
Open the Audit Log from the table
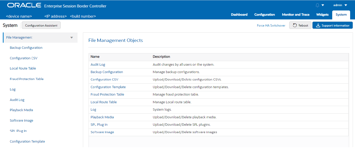pyautogui.click(x=98, y=64)
